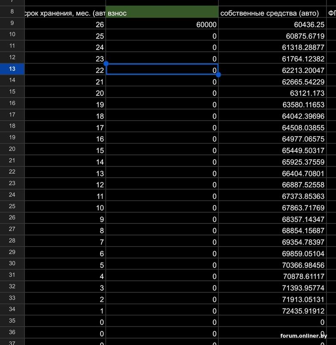Click cell with 62213.20047
The height and width of the screenshot is (345, 336).
272,69
